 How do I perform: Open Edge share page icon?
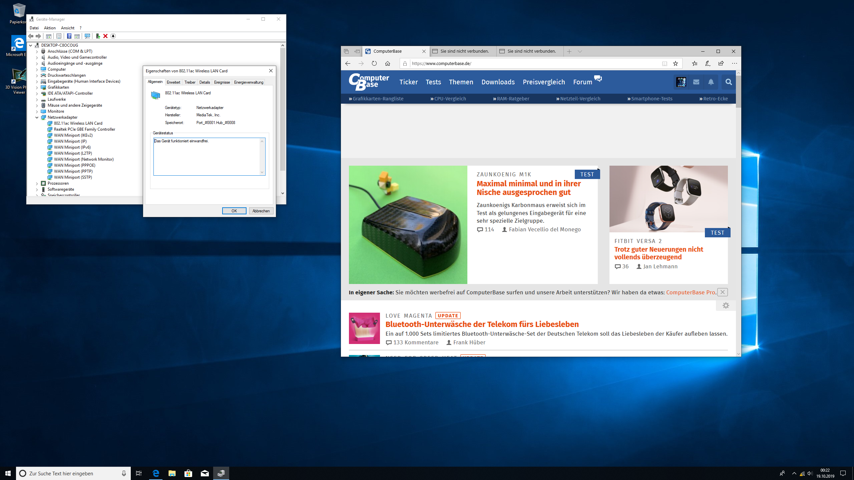click(721, 63)
